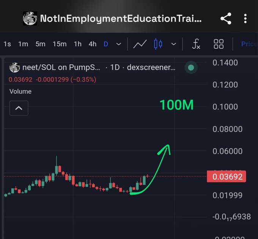This screenshot has width=258, height=239.
Task: Select the 4h timeframe
Action: coord(93,44)
